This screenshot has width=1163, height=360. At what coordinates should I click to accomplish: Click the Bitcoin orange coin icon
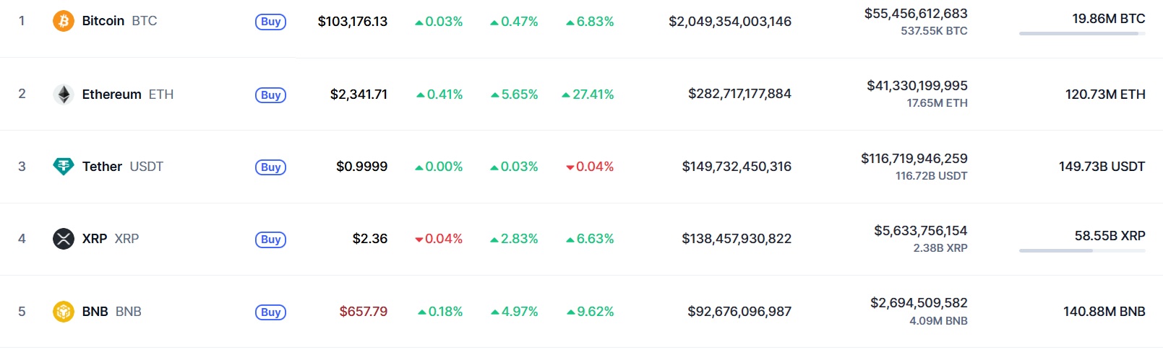[64, 21]
